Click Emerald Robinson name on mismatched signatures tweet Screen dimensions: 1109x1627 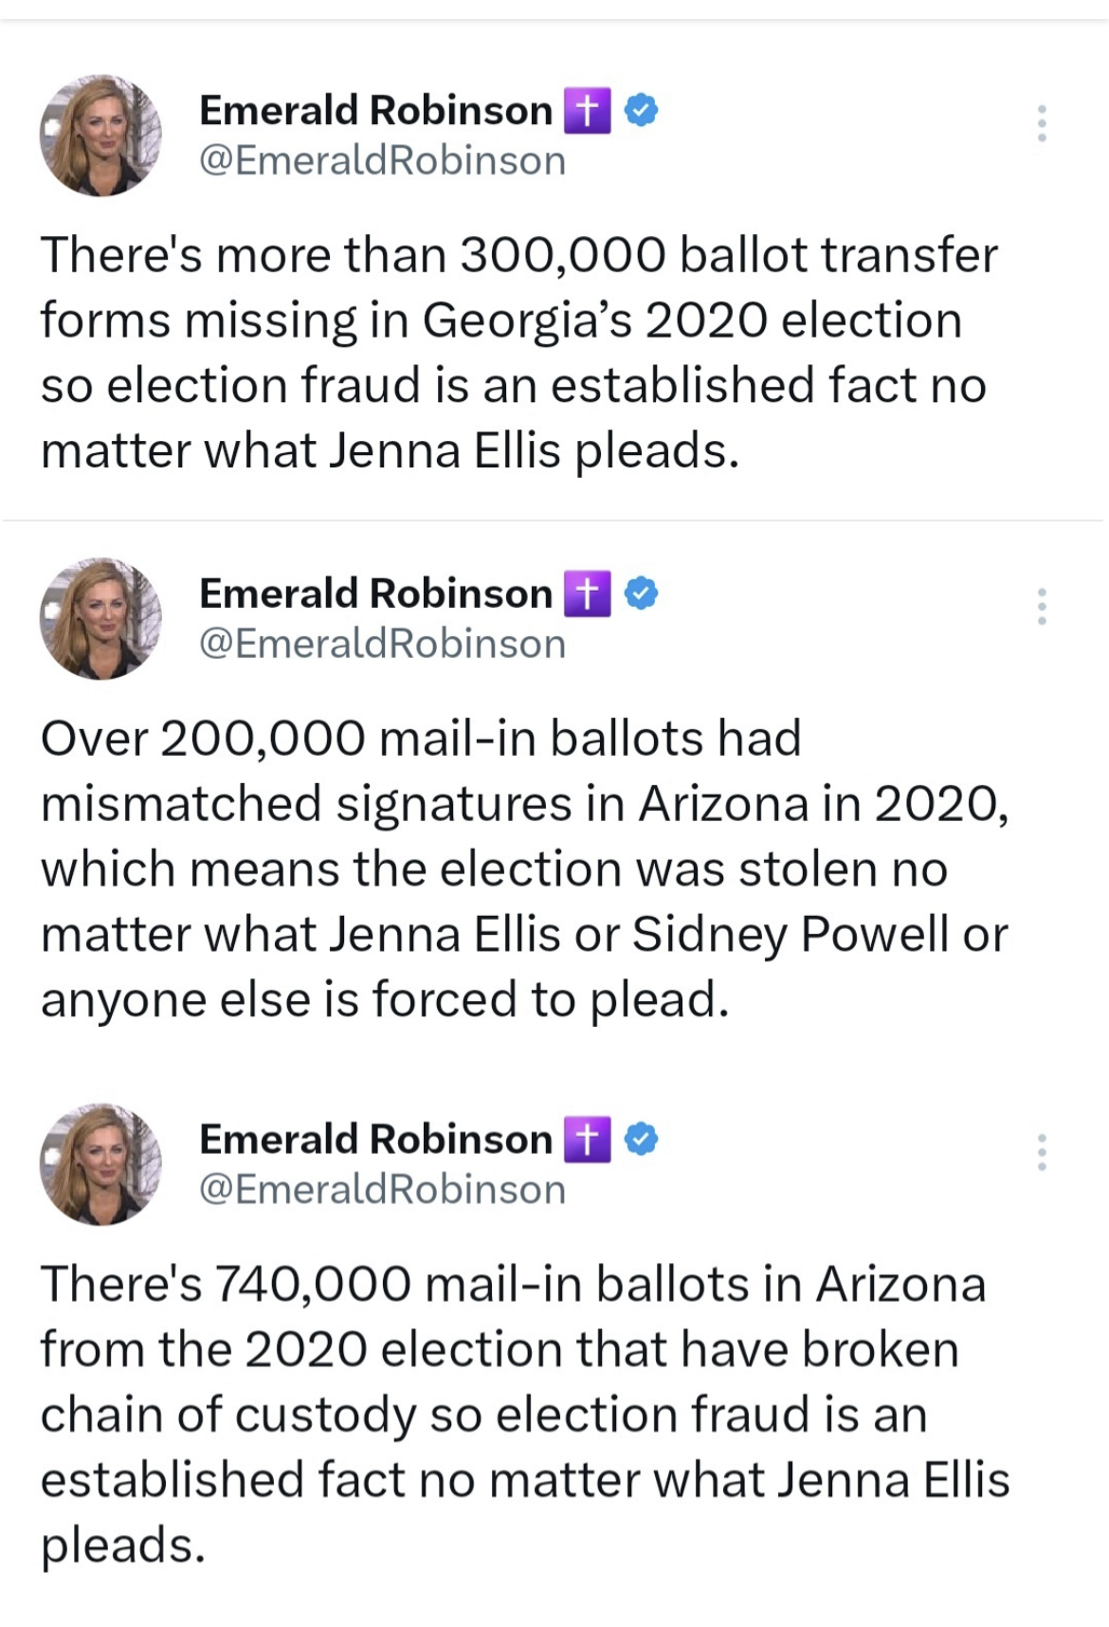(x=375, y=594)
